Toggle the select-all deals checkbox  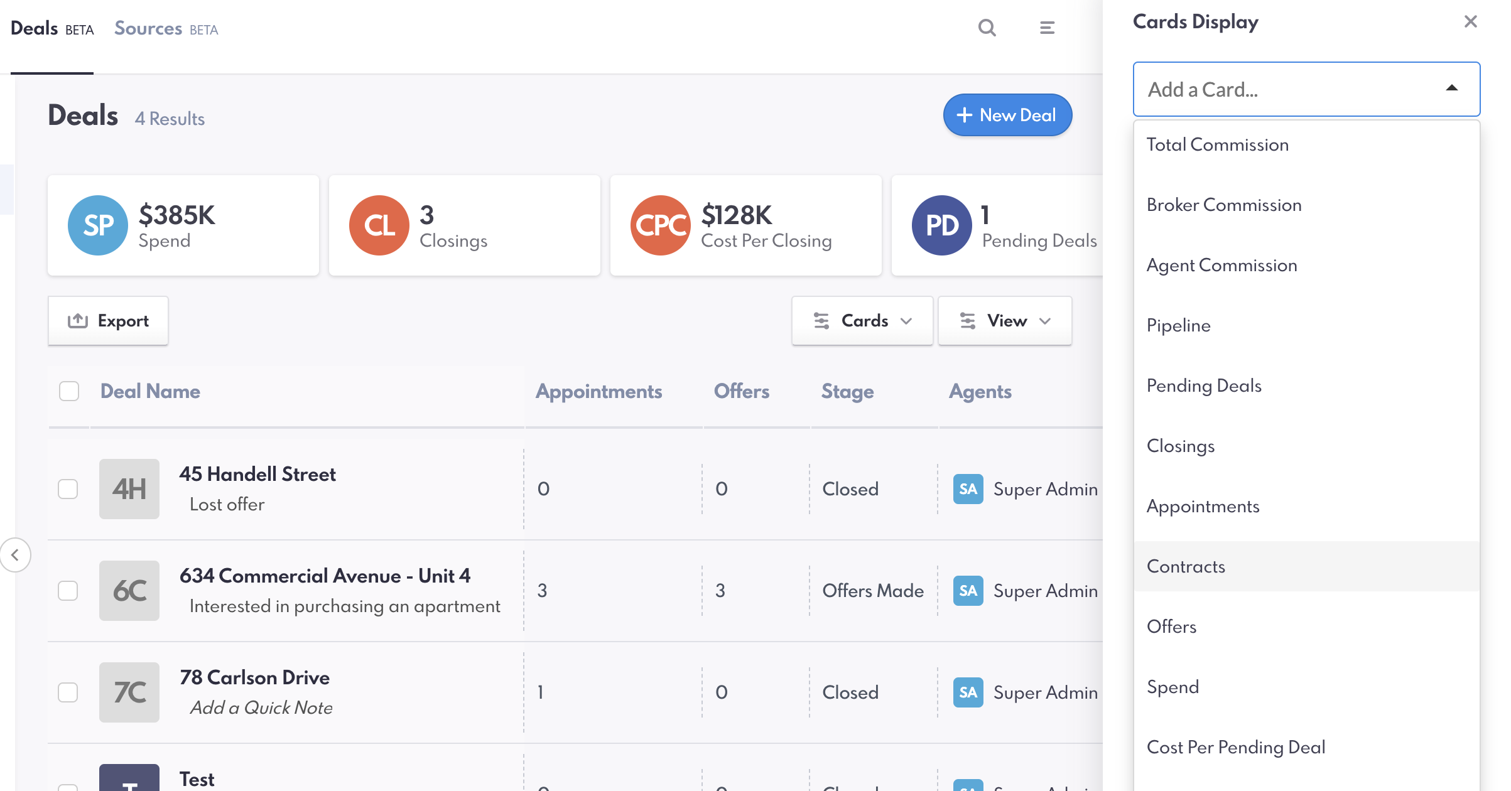tap(69, 391)
